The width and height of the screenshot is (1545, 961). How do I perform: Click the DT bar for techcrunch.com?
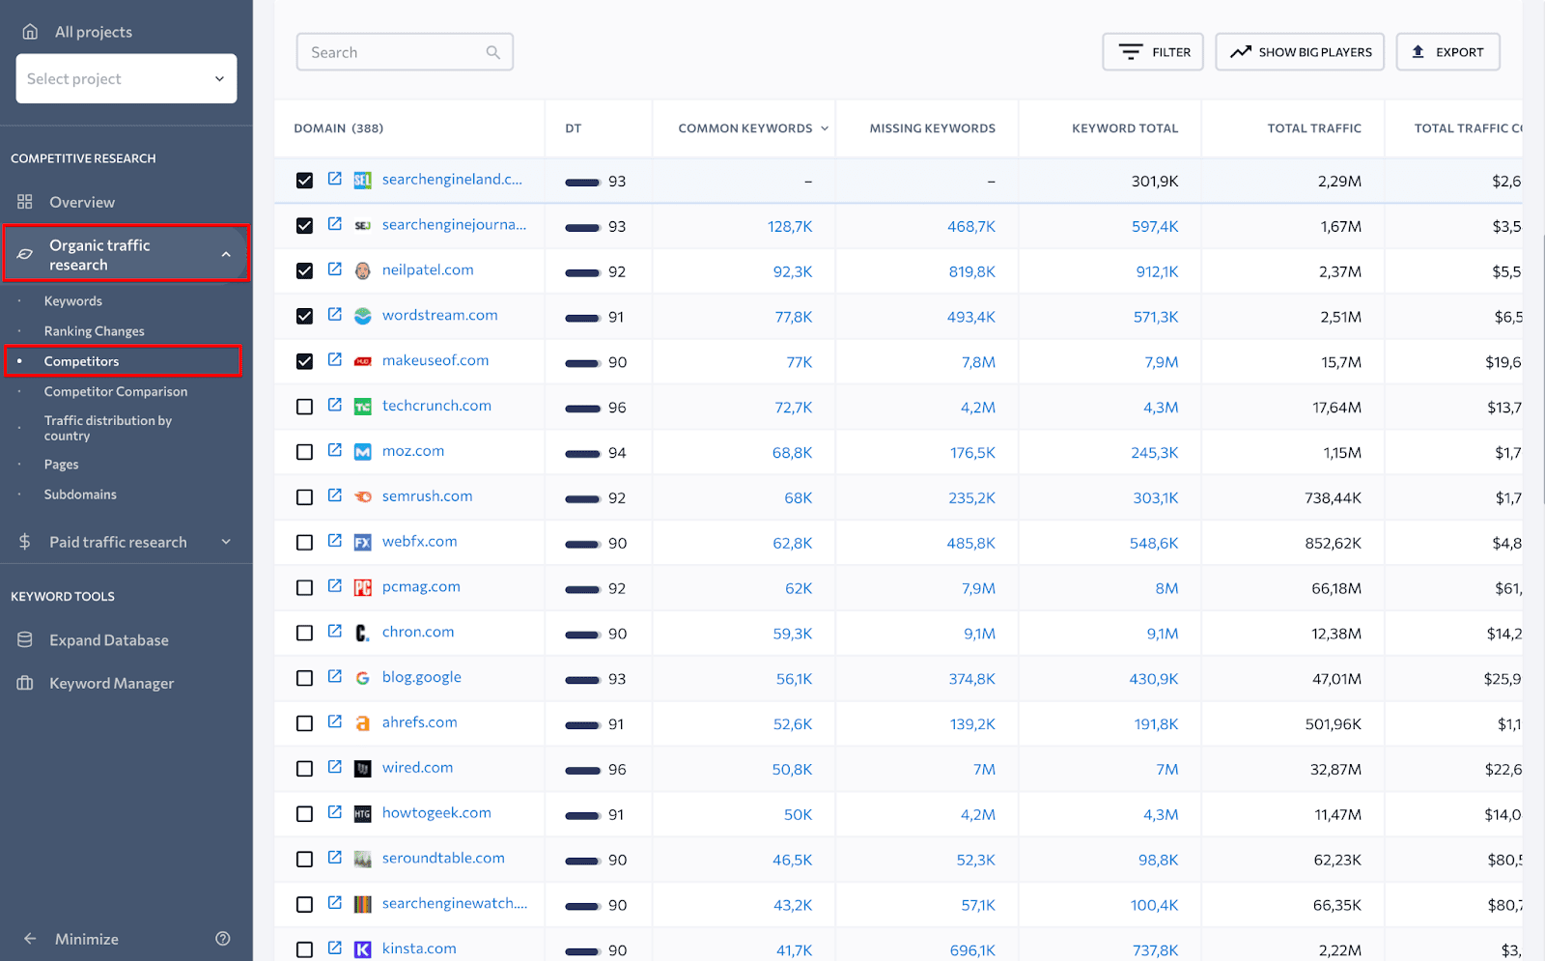tap(583, 408)
